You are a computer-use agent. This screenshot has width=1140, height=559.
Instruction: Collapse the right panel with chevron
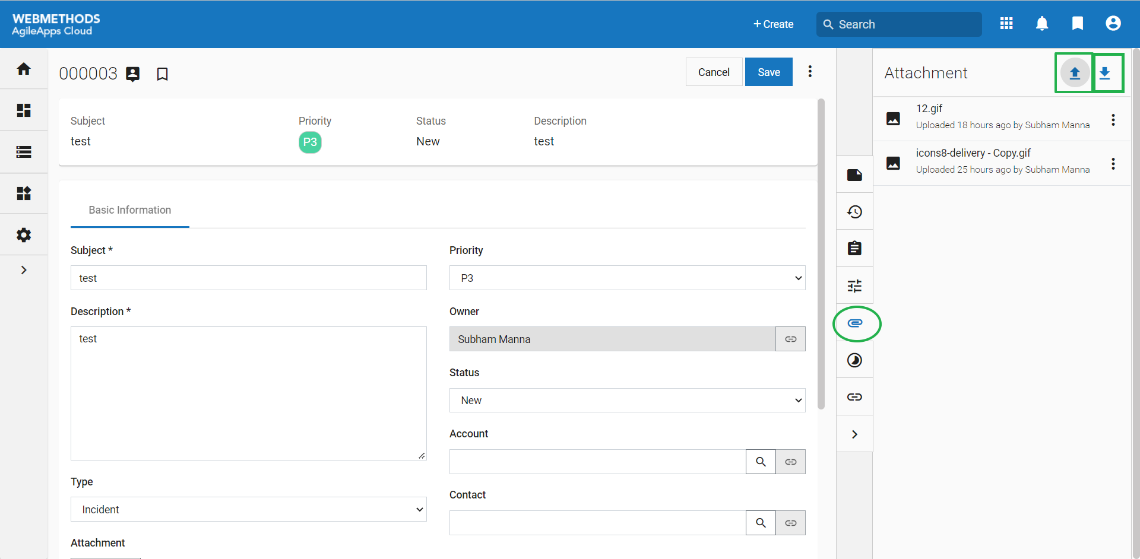pyautogui.click(x=854, y=434)
